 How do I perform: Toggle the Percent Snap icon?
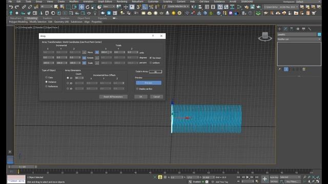(x=151, y=7)
